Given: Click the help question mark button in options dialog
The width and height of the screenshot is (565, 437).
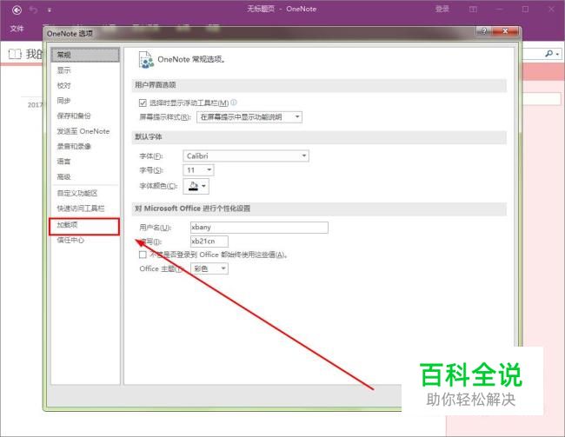Looking at the screenshot, I should click(x=483, y=31).
